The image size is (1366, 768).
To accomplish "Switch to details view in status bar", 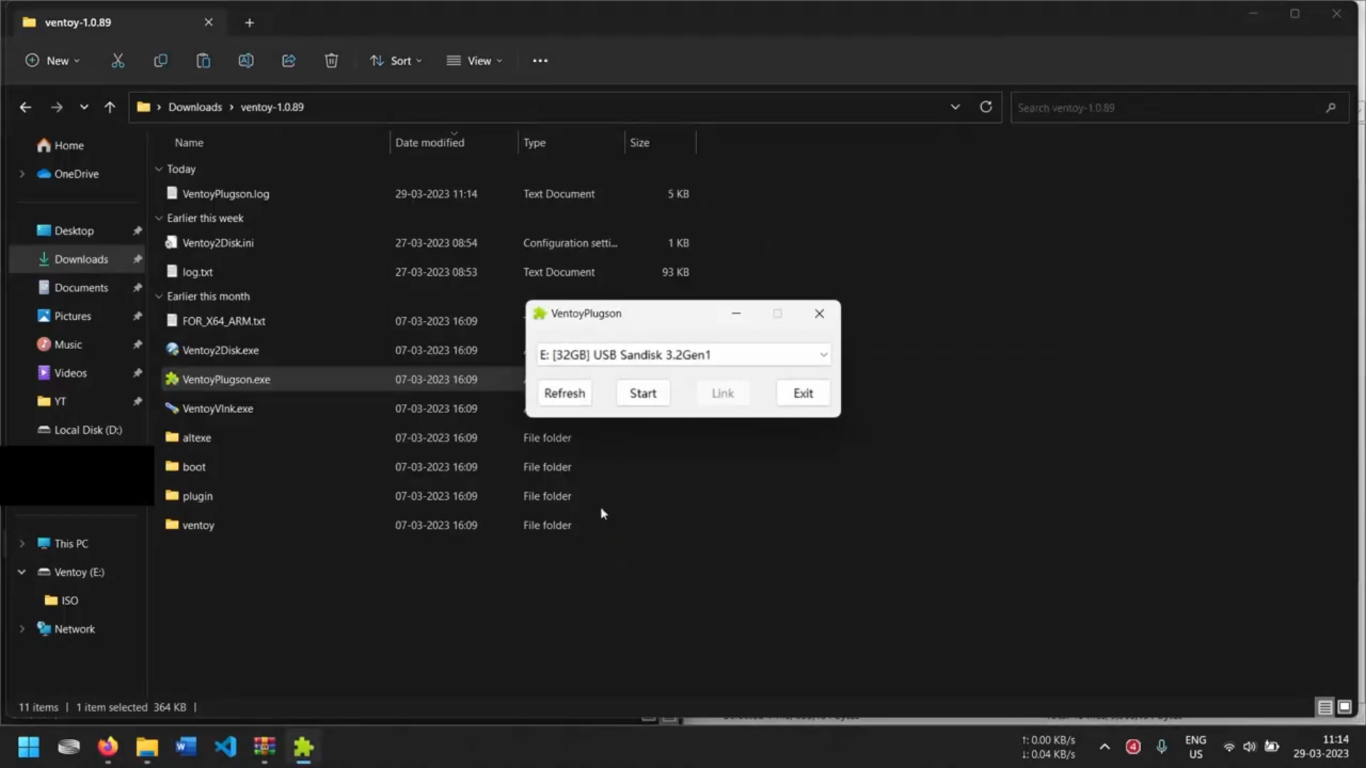I will (x=1325, y=707).
